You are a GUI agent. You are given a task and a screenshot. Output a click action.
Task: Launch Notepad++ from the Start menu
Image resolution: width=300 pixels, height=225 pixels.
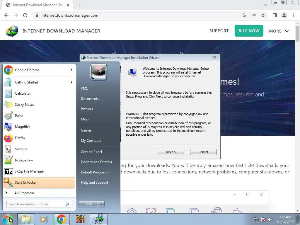point(39,160)
